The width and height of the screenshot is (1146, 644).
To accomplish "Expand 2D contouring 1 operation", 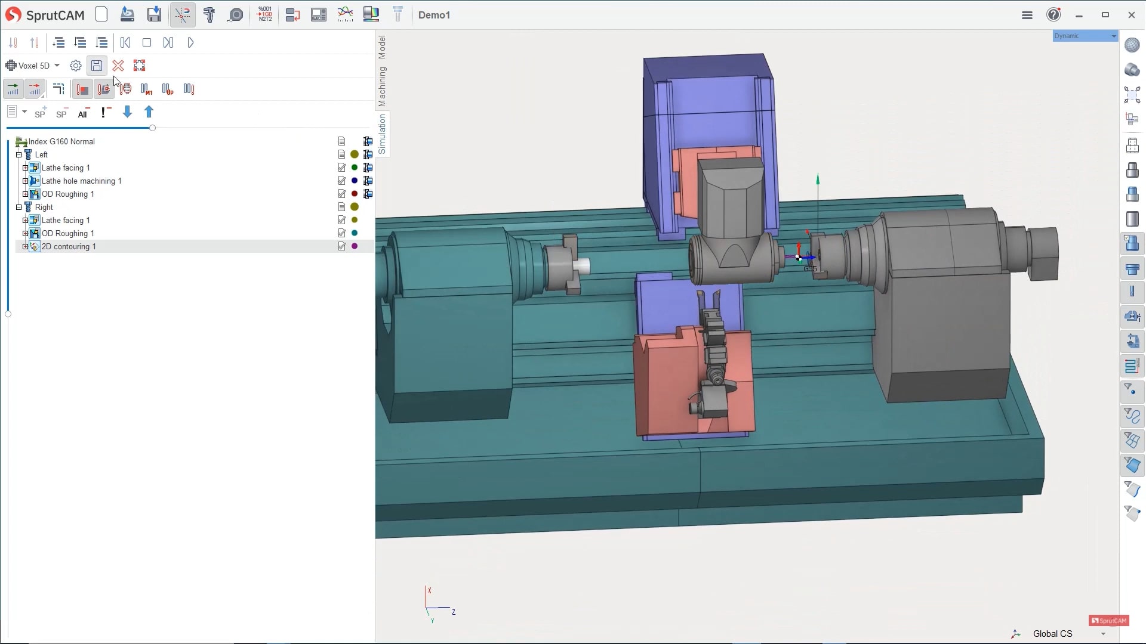I will pyautogui.click(x=25, y=246).
